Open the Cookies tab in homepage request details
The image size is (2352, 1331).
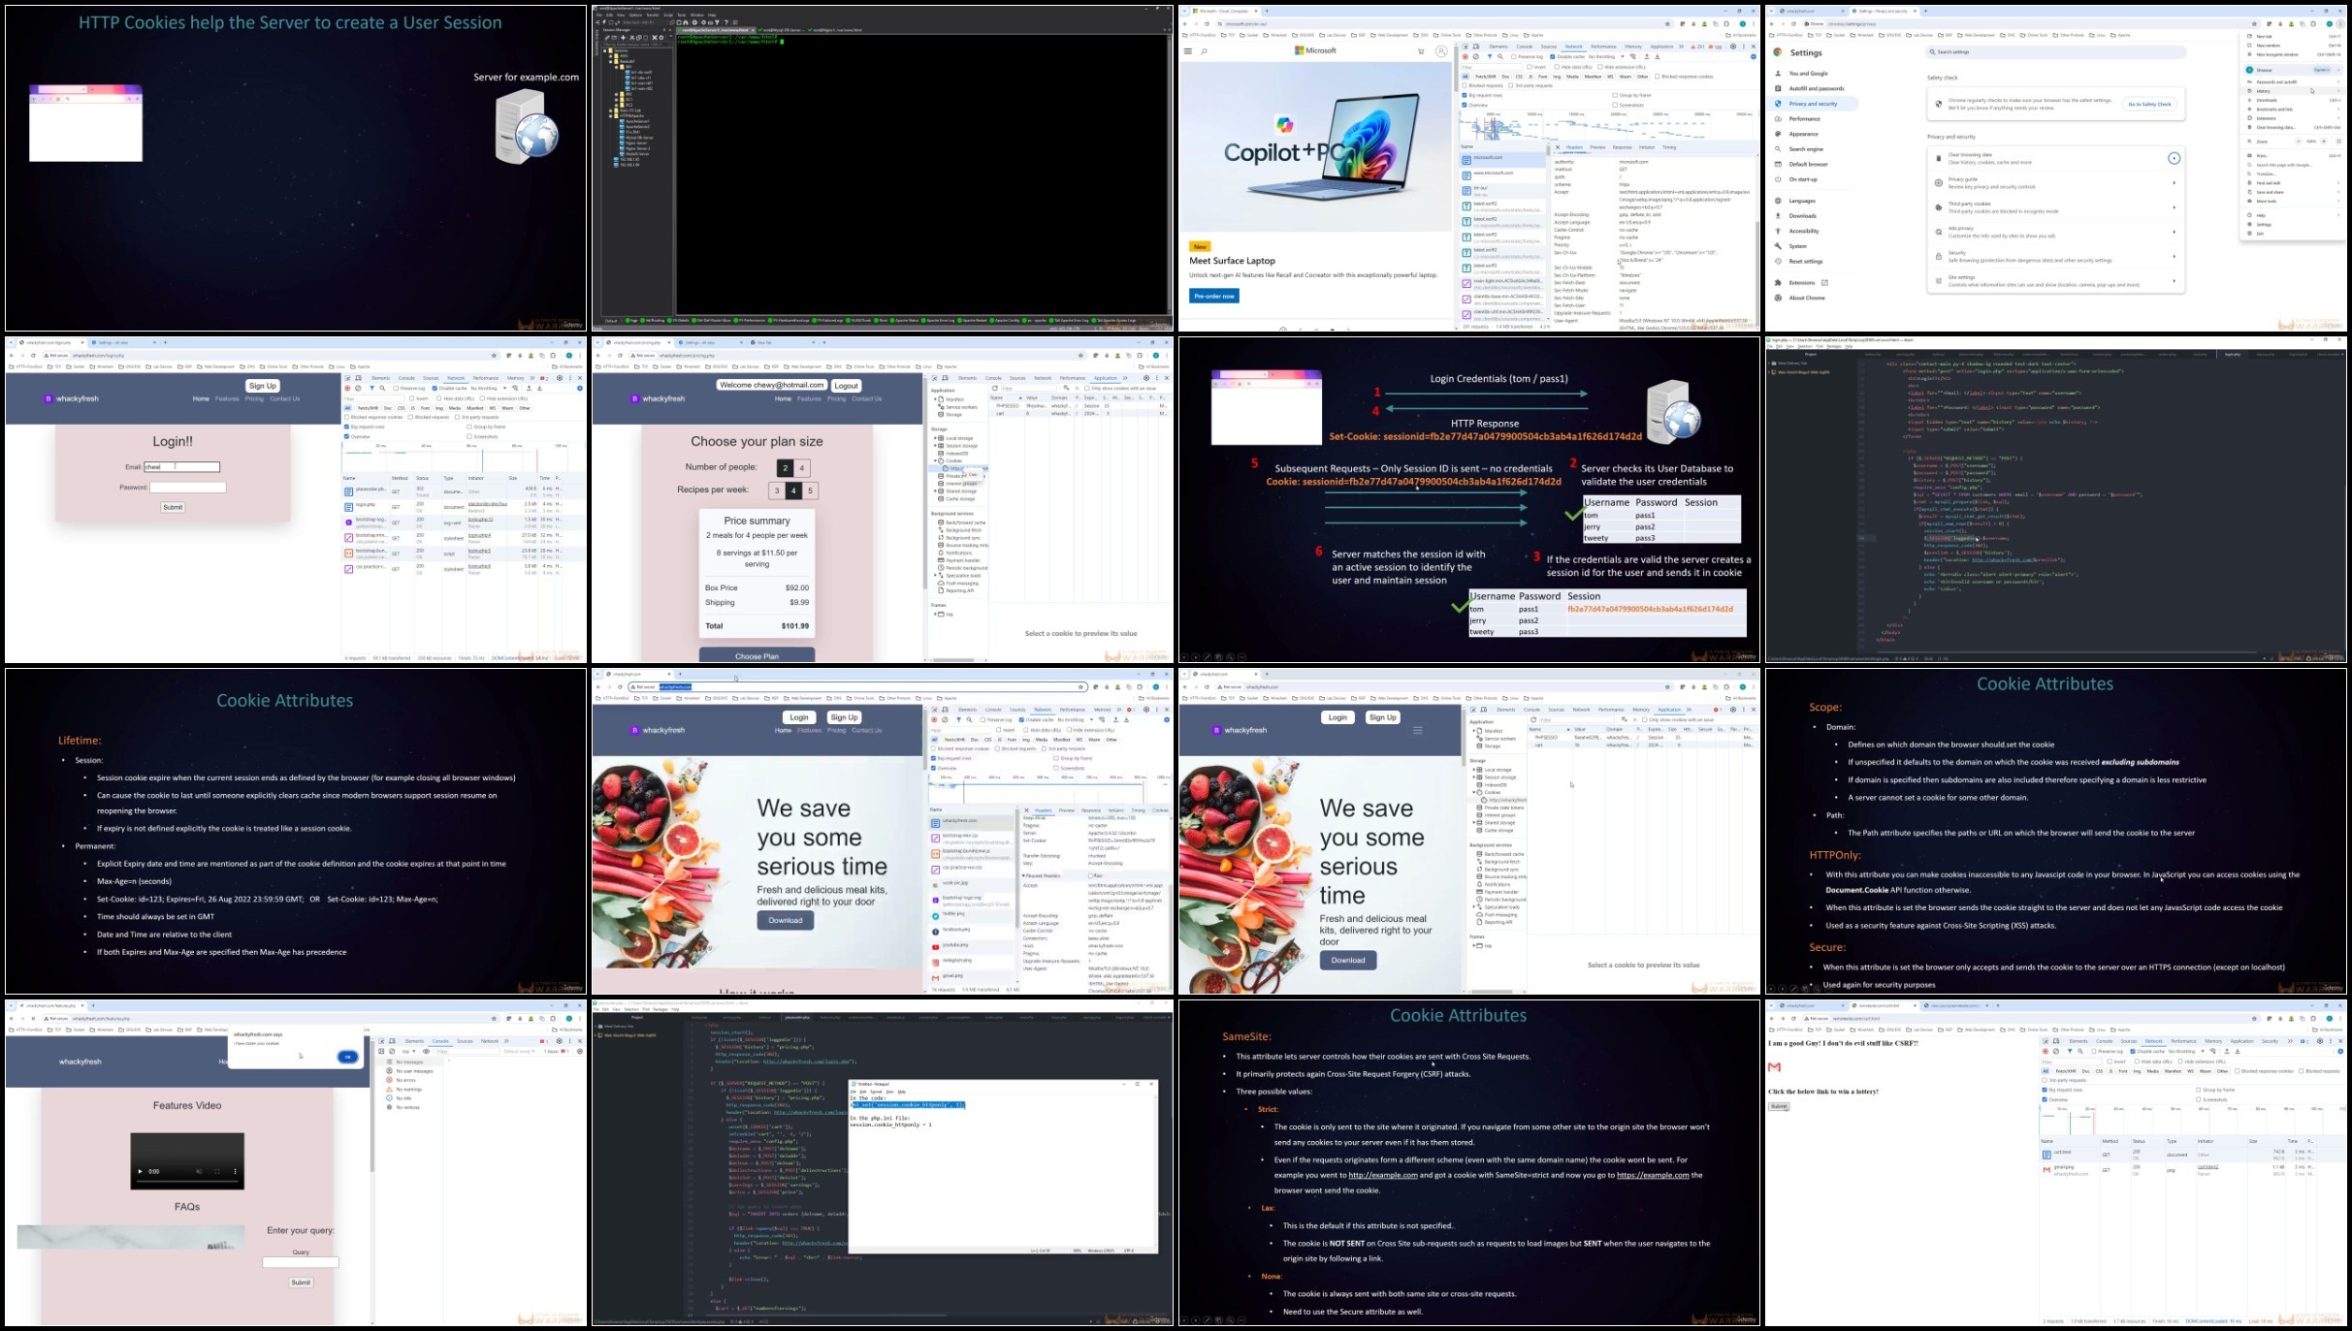click(x=1160, y=810)
